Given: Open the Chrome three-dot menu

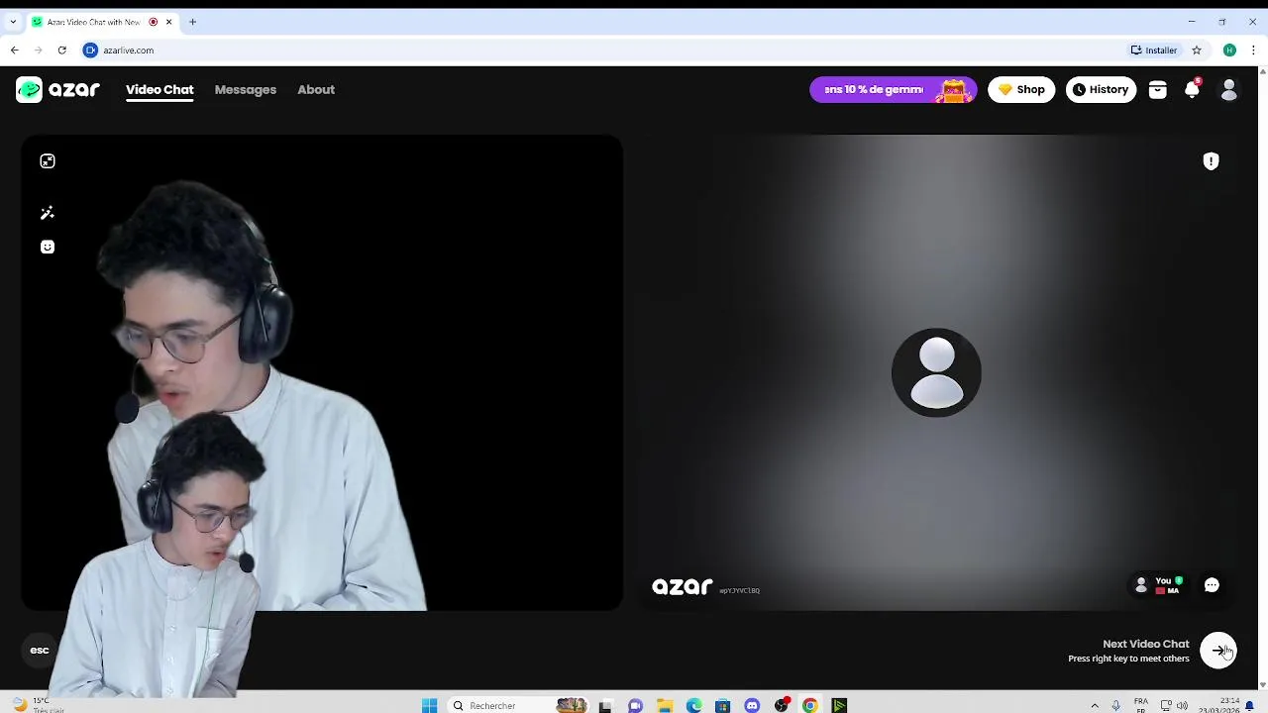Looking at the screenshot, I should (x=1253, y=51).
